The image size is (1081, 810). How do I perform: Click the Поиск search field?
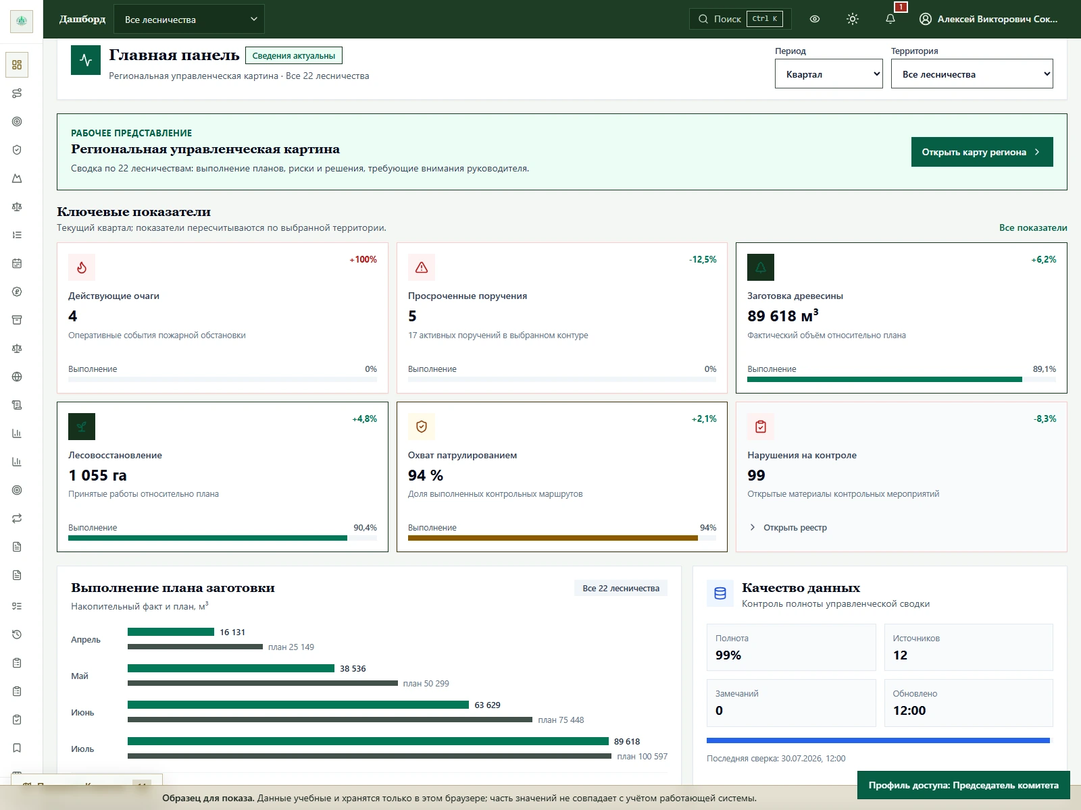coord(740,19)
